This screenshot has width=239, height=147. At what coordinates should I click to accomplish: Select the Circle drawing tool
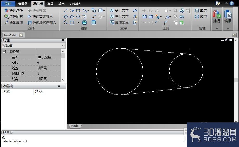(66, 17)
